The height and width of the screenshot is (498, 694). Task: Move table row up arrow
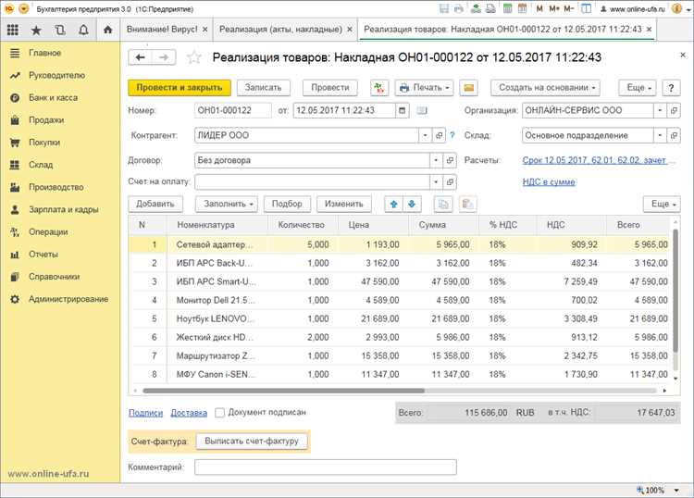393,204
